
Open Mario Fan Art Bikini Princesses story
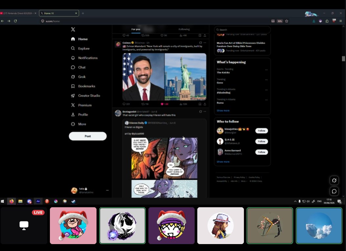[x=241, y=44]
